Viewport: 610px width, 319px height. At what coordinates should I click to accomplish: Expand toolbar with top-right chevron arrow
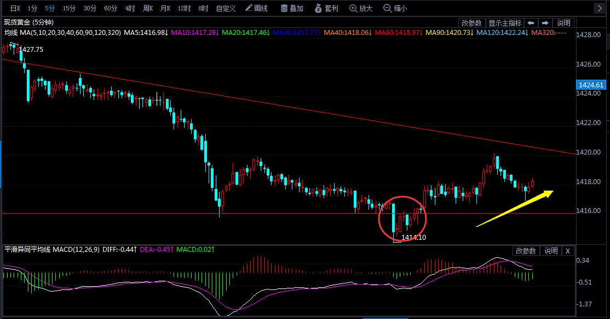tap(599, 8)
